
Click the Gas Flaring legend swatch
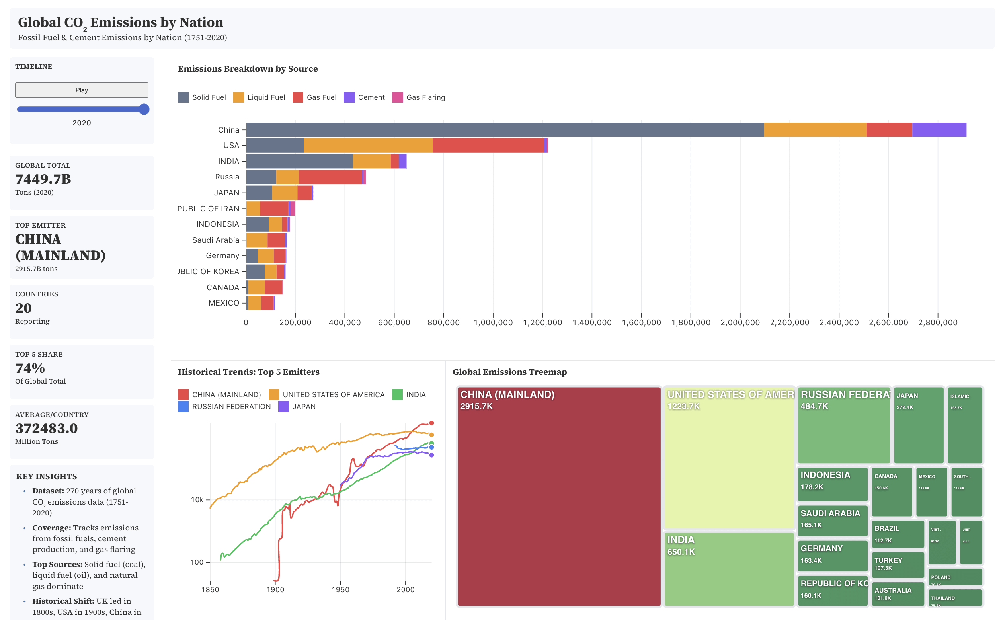pos(397,97)
